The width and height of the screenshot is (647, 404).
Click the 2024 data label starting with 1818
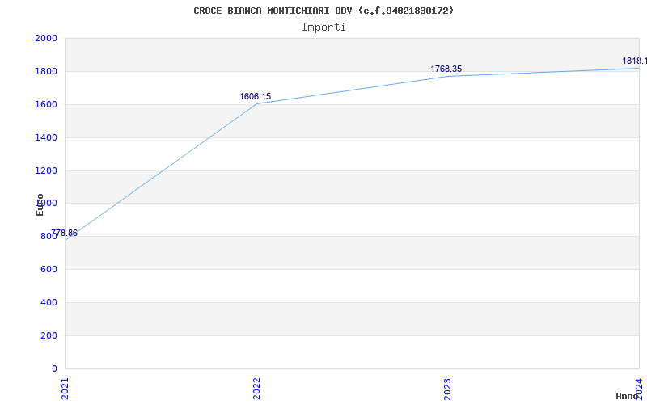635,61
